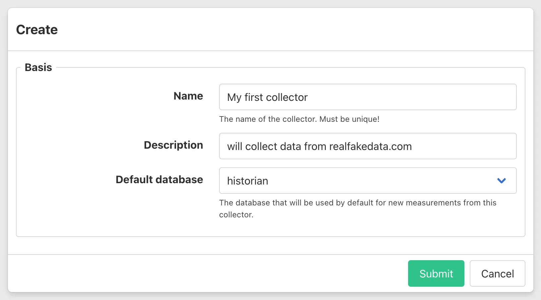The height and width of the screenshot is (300, 541).
Task: Click 'The name of the collector' help text
Action: coord(299,119)
